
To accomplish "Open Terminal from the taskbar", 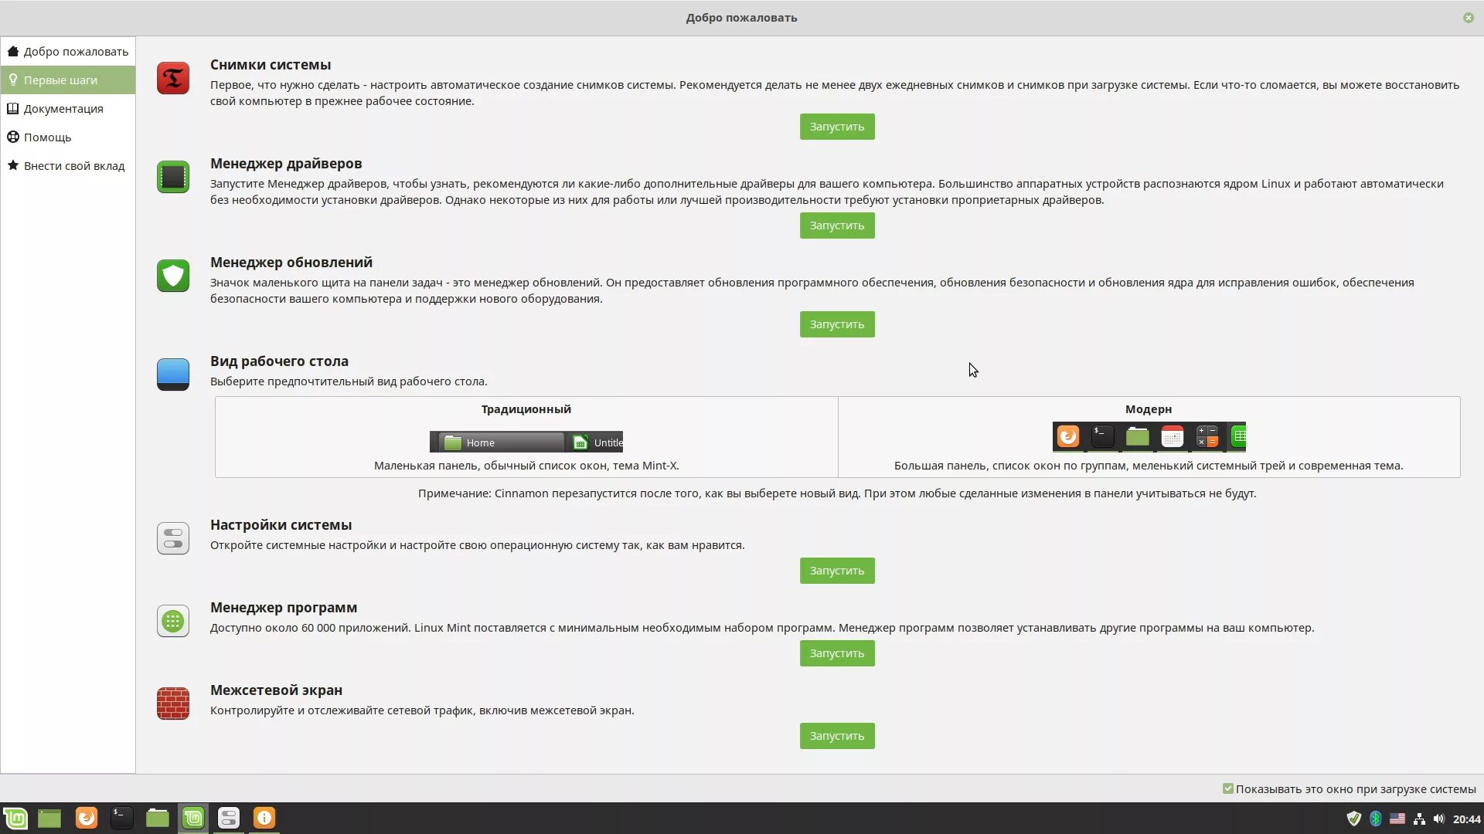I will coord(121,818).
